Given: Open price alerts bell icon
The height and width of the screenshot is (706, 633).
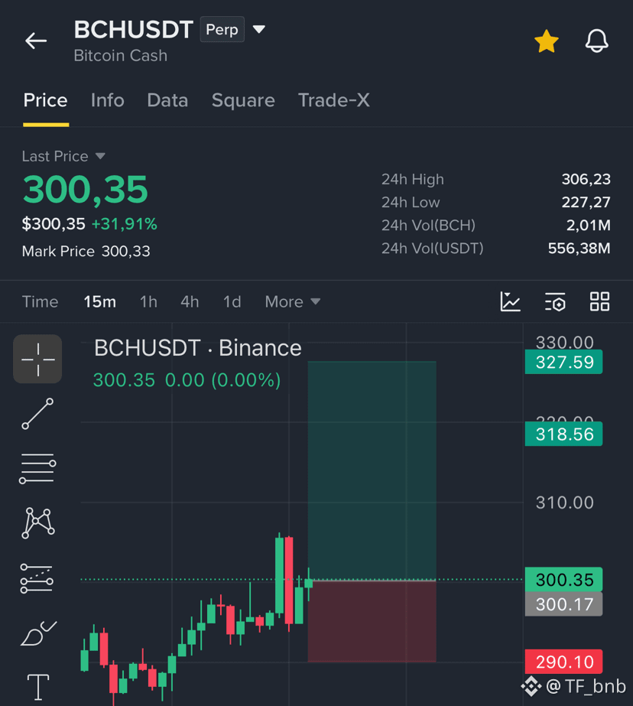Looking at the screenshot, I should click(x=596, y=41).
